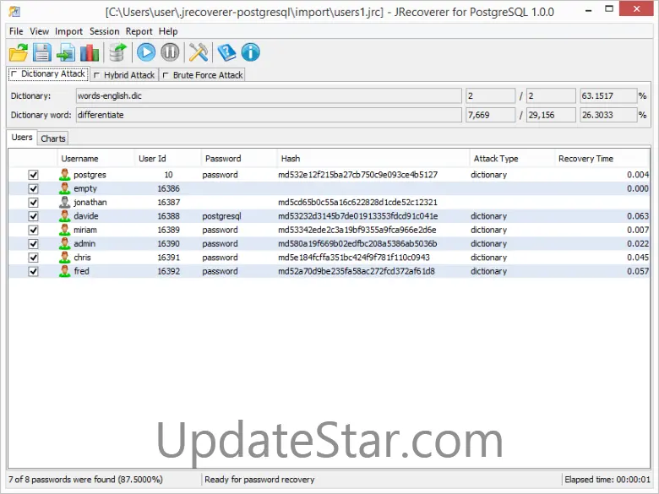Sort by the Hash column header
Viewport: 659px width, 494px height.
[373, 159]
